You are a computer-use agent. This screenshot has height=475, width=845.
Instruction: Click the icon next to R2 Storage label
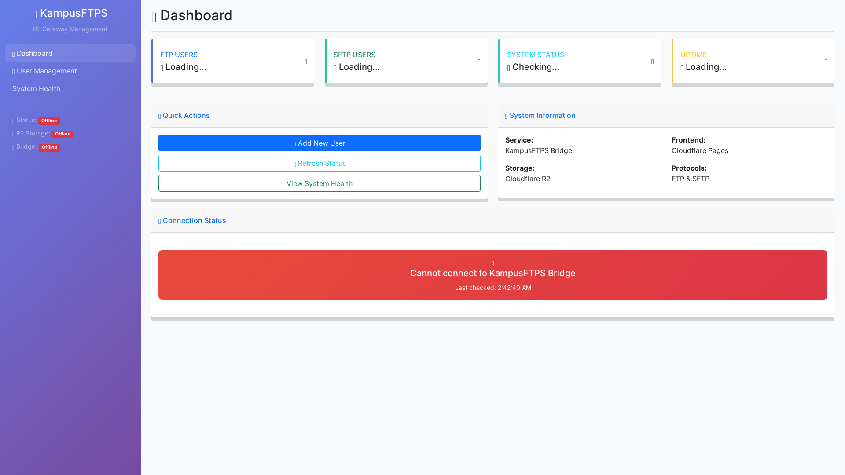click(14, 134)
